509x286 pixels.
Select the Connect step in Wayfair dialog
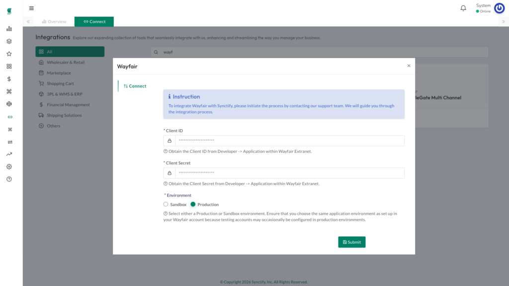(x=135, y=86)
